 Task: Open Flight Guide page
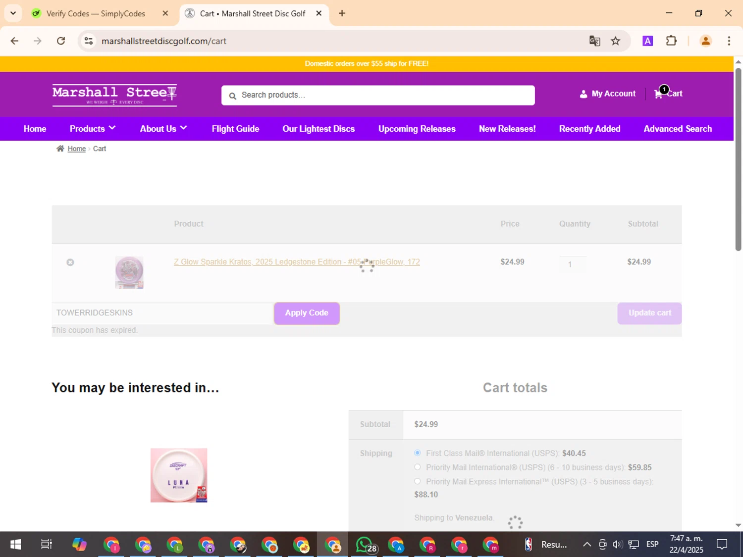(x=235, y=129)
